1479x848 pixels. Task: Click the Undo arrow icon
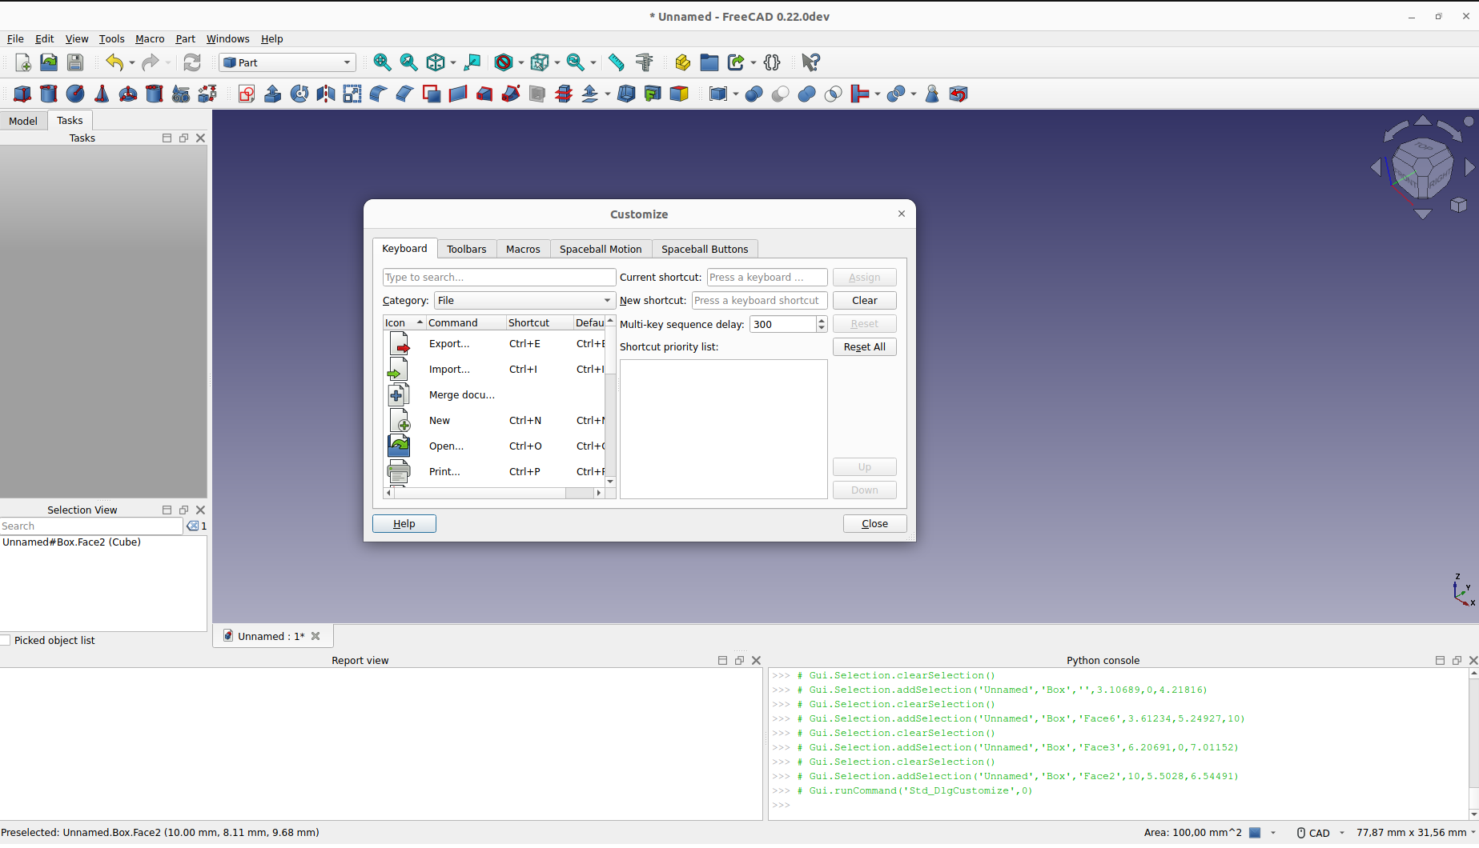point(115,62)
